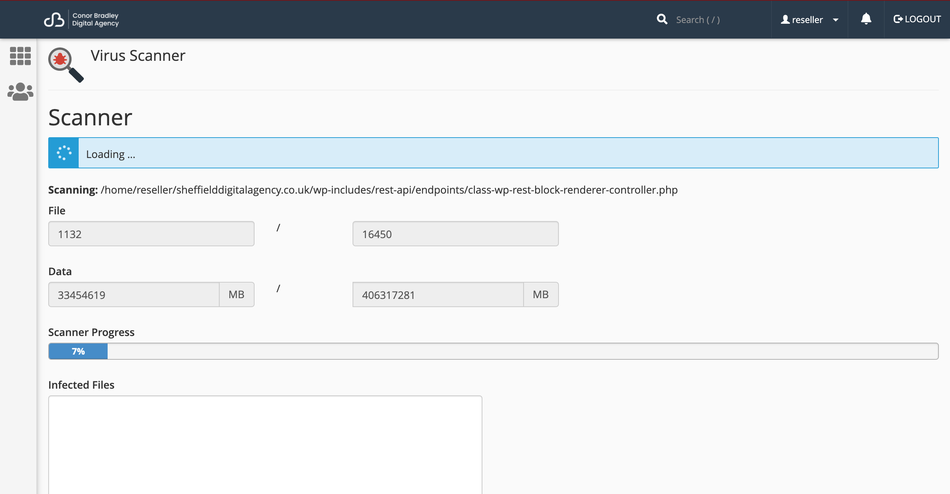Open the notifications bell
This screenshot has height=494, width=950.
866,19
